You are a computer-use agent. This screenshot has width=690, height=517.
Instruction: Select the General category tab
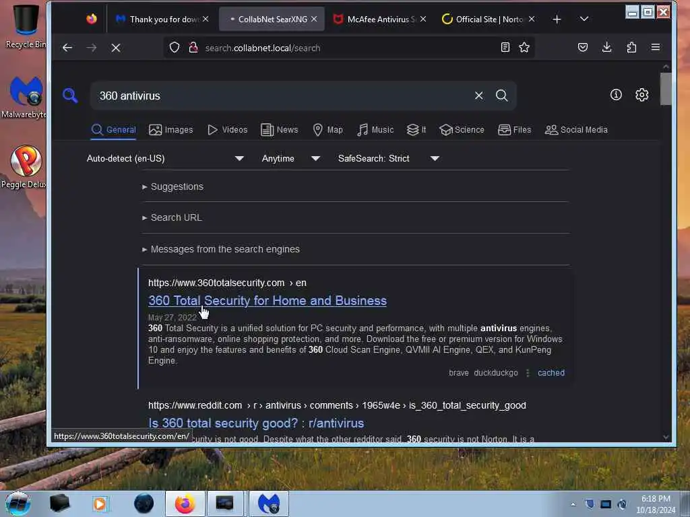point(113,130)
